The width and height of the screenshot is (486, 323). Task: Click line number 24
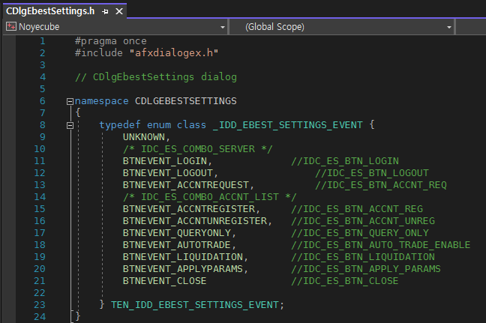click(40, 317)
